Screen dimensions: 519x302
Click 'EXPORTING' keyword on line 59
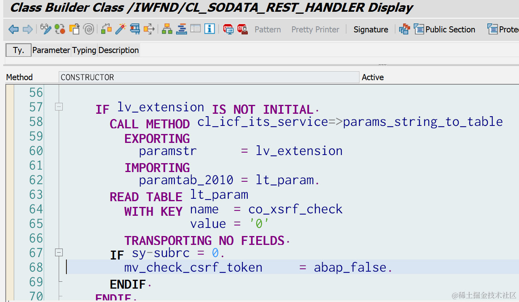tap(157, 139)
